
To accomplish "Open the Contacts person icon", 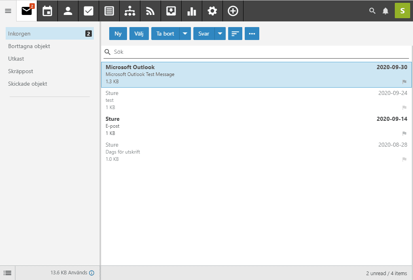I will coord(68,11).
